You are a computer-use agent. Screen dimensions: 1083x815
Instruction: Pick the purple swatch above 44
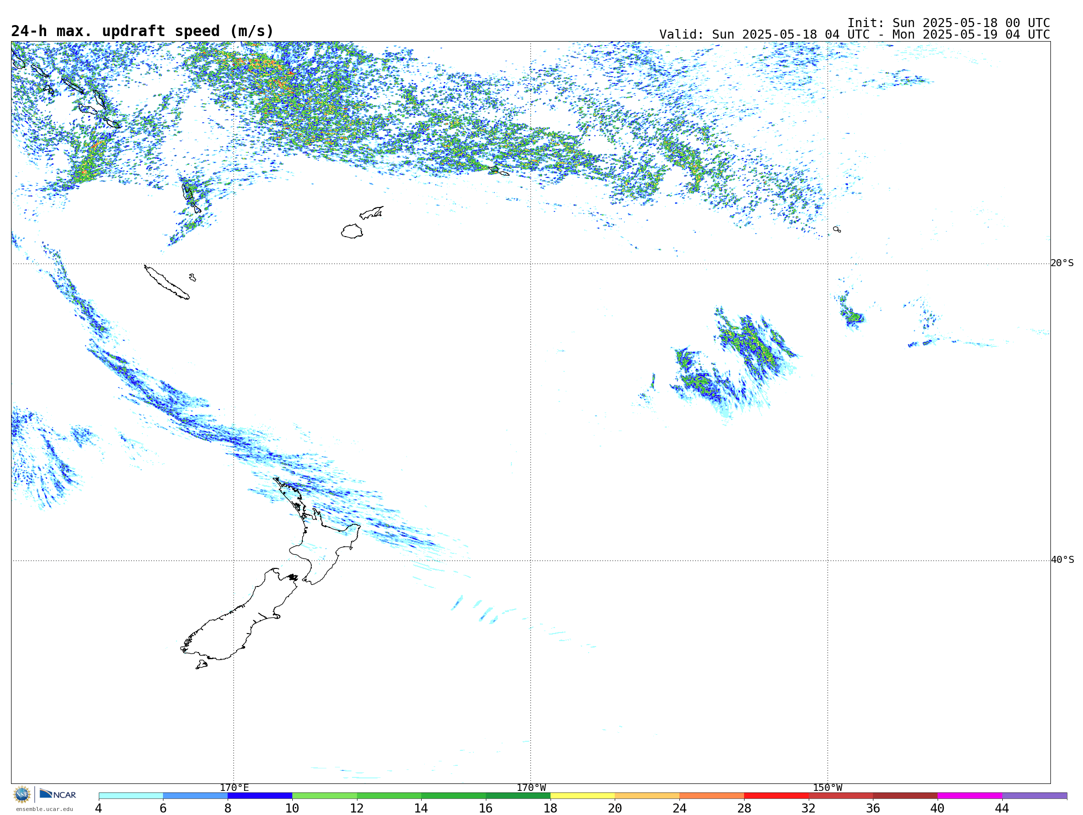tap(1034, 795)
